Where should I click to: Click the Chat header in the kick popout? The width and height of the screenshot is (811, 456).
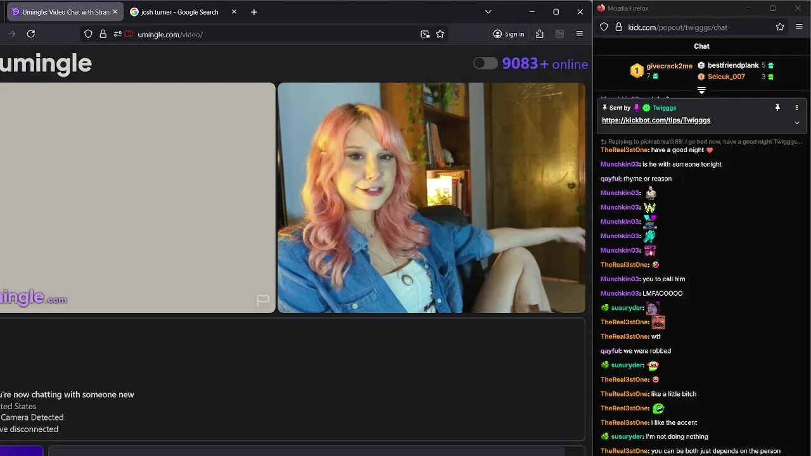pyautogui.click(x=701, y=46)
